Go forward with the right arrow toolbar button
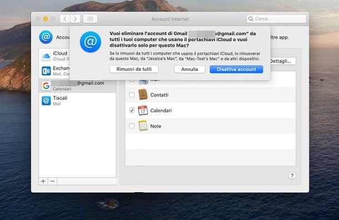The image size is (339, 220). 75,19
